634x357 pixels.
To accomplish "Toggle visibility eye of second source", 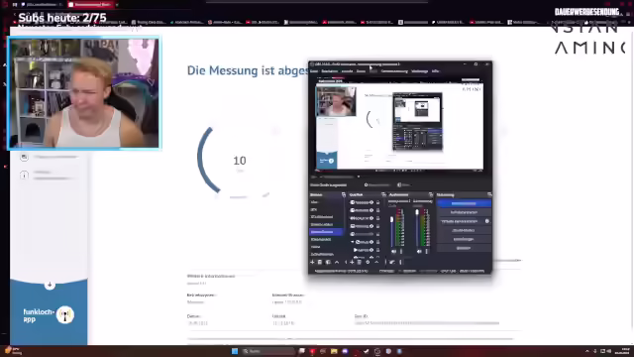I will pyautogui.click(x=371, y=210).
